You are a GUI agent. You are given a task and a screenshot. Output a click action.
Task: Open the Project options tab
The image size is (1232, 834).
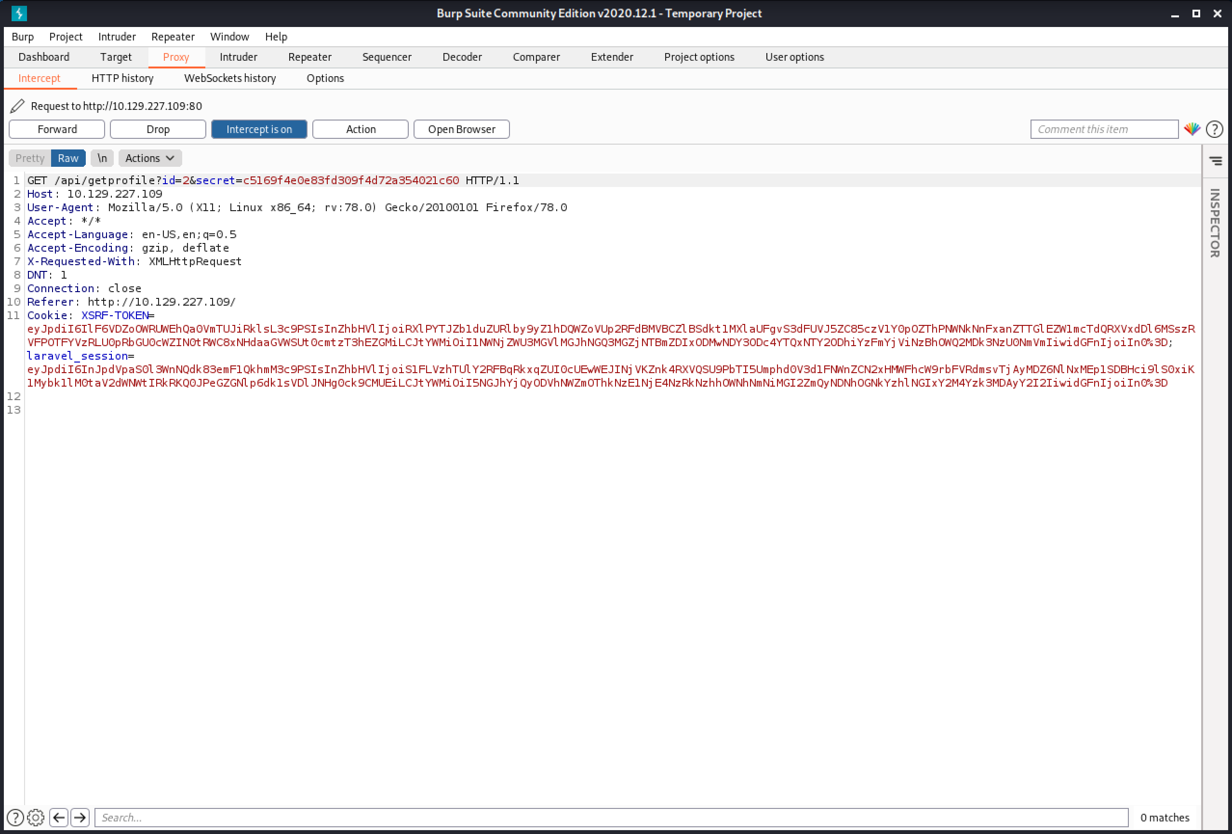(x=699, y=57)
